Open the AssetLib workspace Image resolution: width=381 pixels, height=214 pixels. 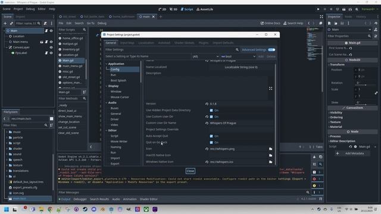[x=205, y=10]
